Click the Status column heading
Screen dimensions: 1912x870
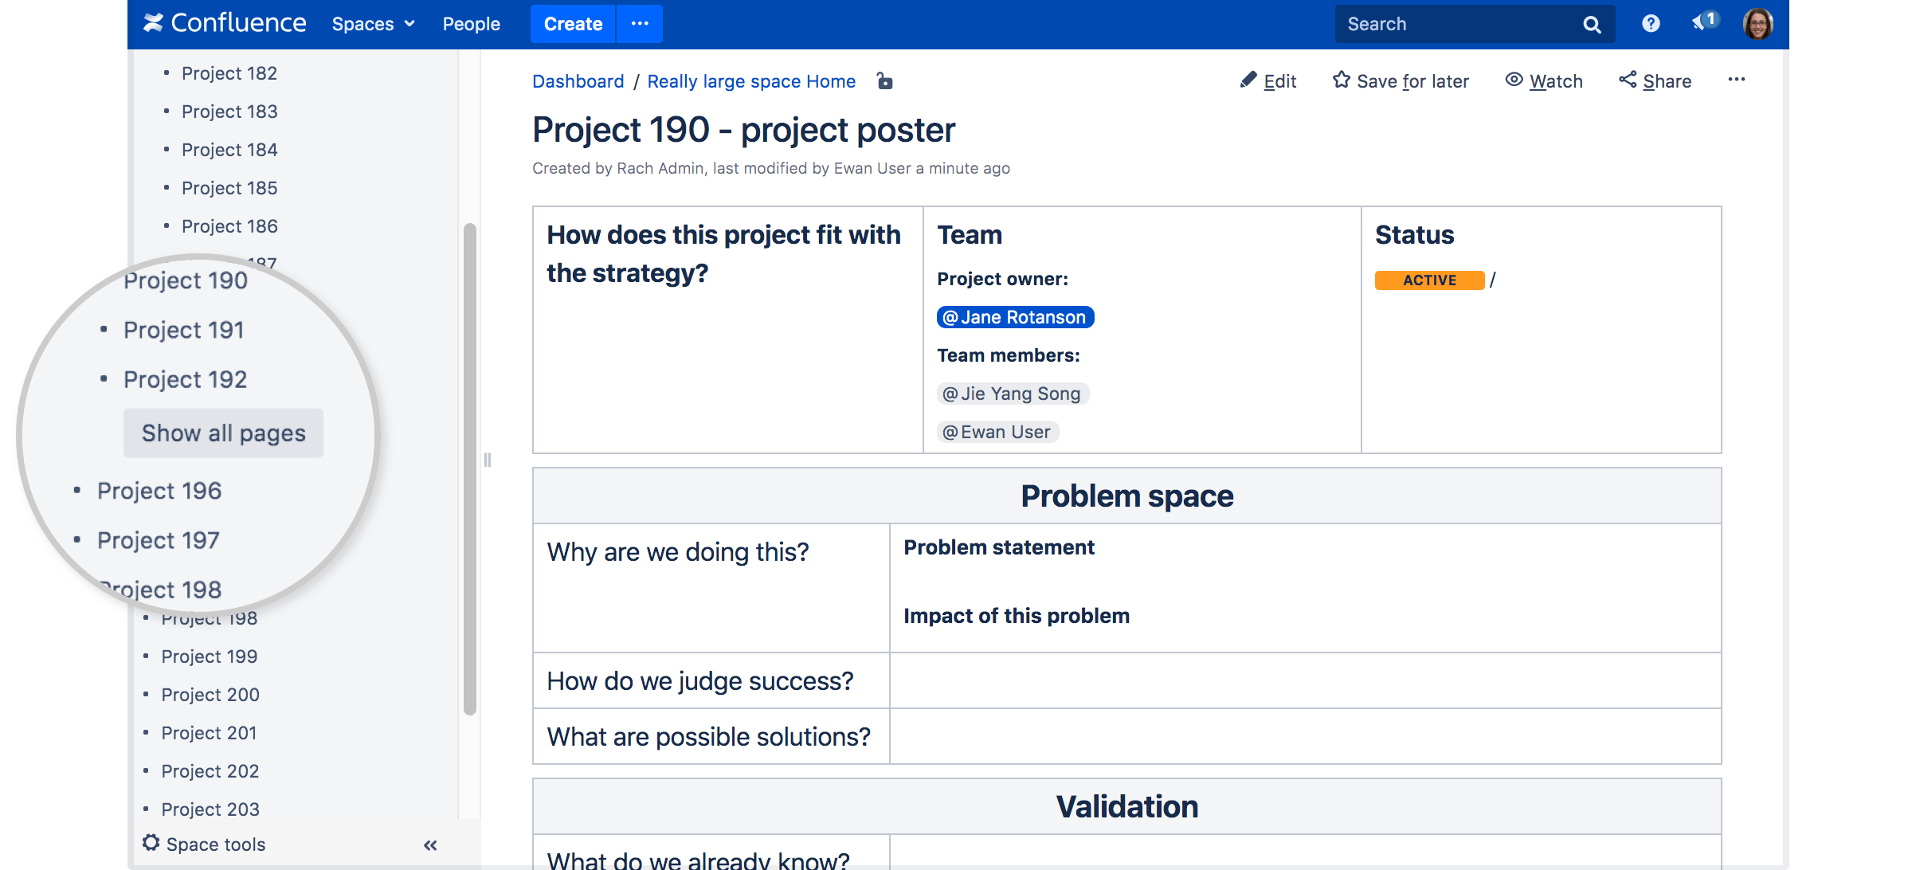coord(1415,235)
